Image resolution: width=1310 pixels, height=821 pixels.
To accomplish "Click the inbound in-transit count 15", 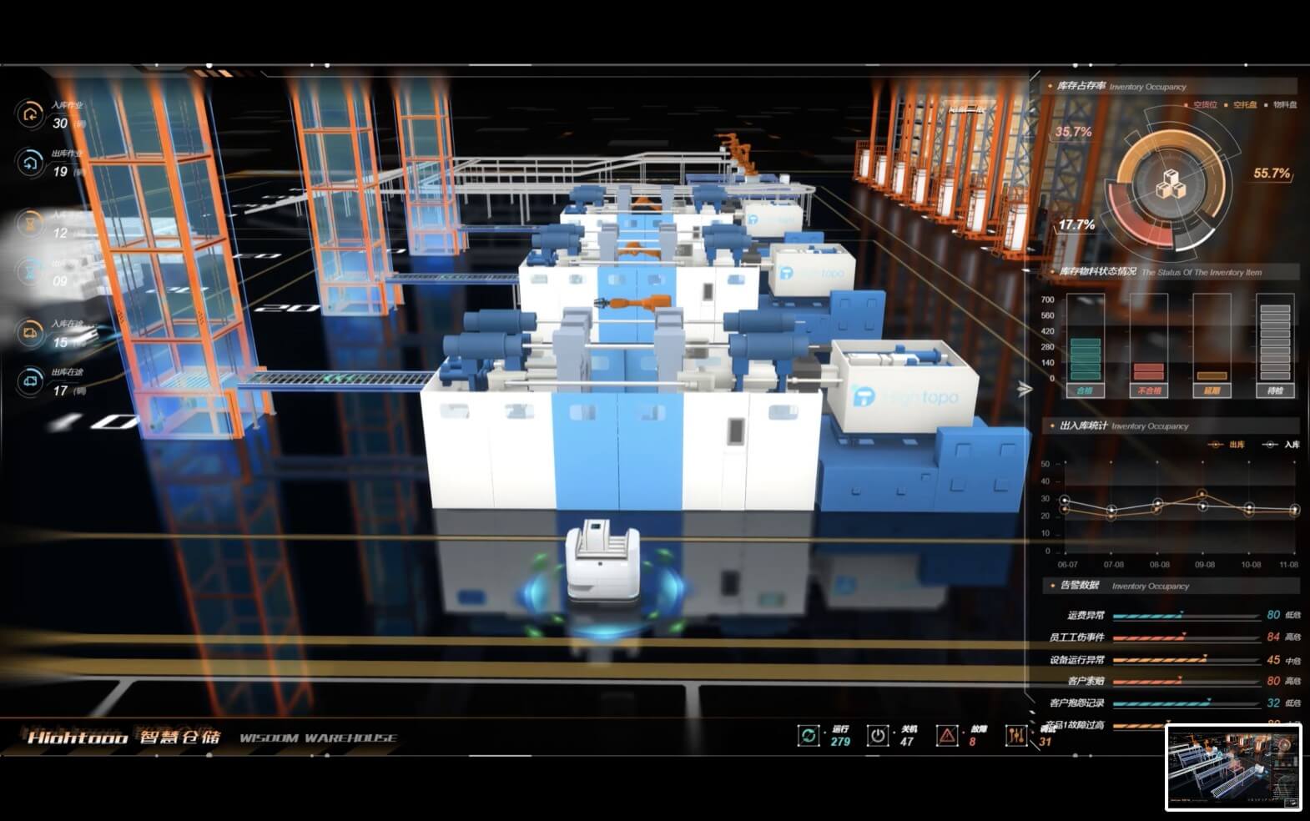I will (60, 343).
